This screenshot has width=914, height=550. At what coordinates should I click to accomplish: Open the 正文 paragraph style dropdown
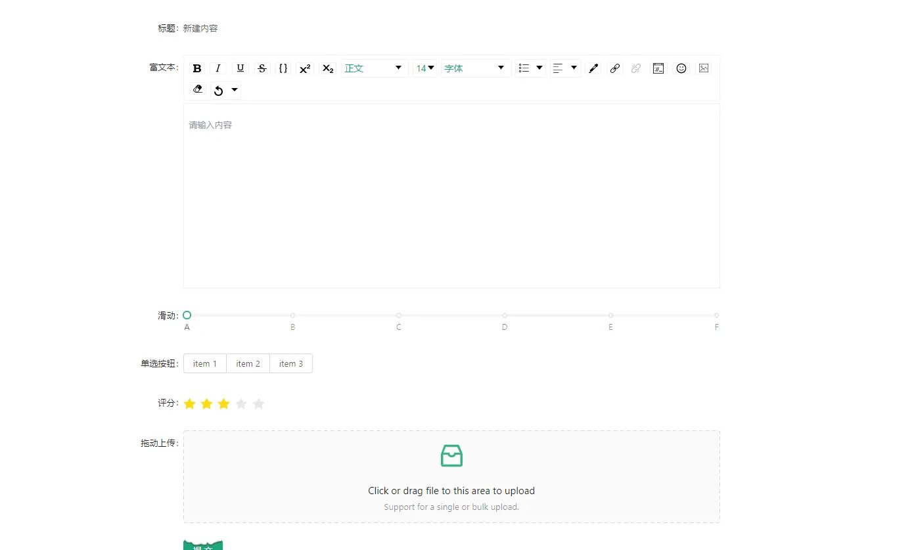375,68
